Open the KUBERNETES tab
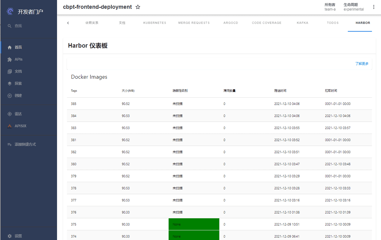 (154, 23)
